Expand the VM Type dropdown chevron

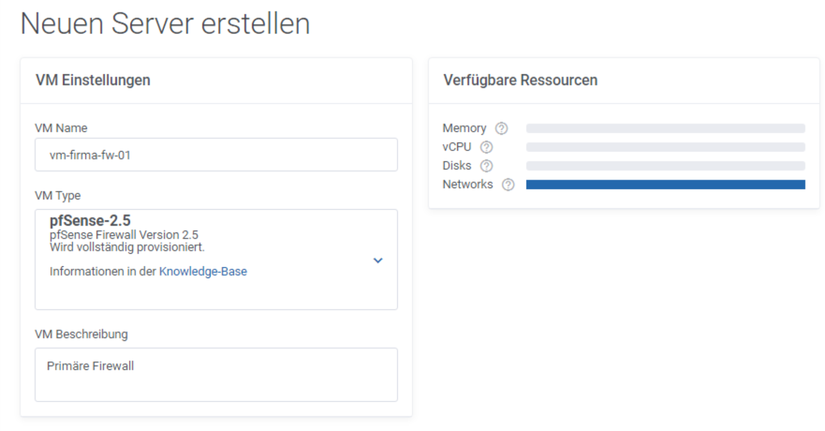[378, 260]
